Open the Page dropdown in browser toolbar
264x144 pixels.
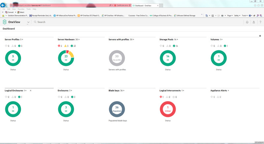pos(230,15)
